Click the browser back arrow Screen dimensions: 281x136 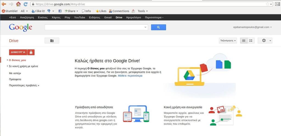[x=4, y=4]
